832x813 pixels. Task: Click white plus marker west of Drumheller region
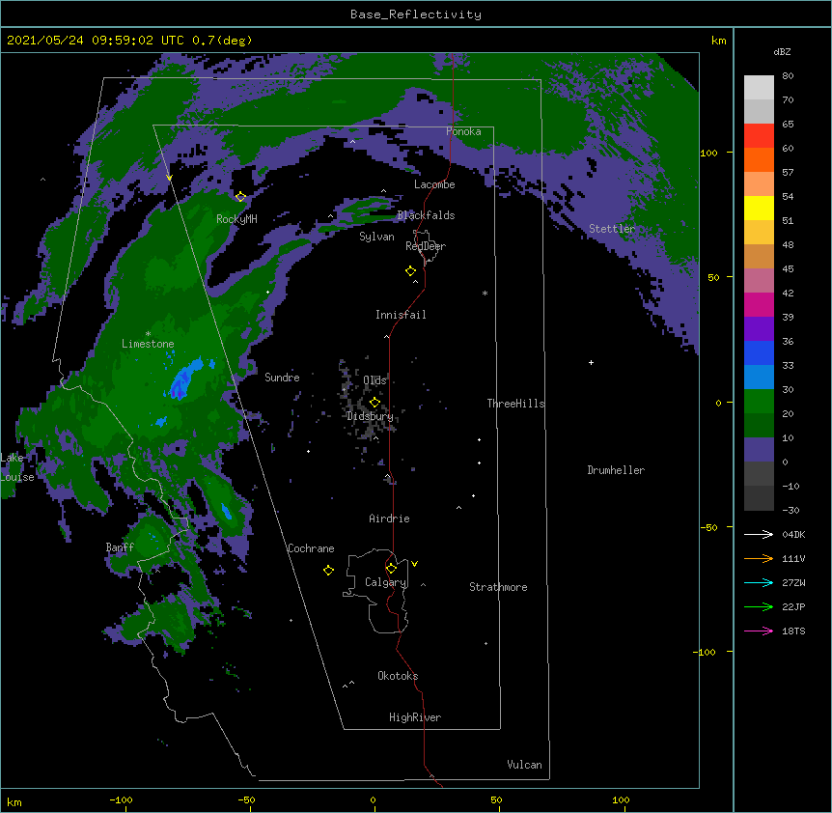(x=591, y=362)
